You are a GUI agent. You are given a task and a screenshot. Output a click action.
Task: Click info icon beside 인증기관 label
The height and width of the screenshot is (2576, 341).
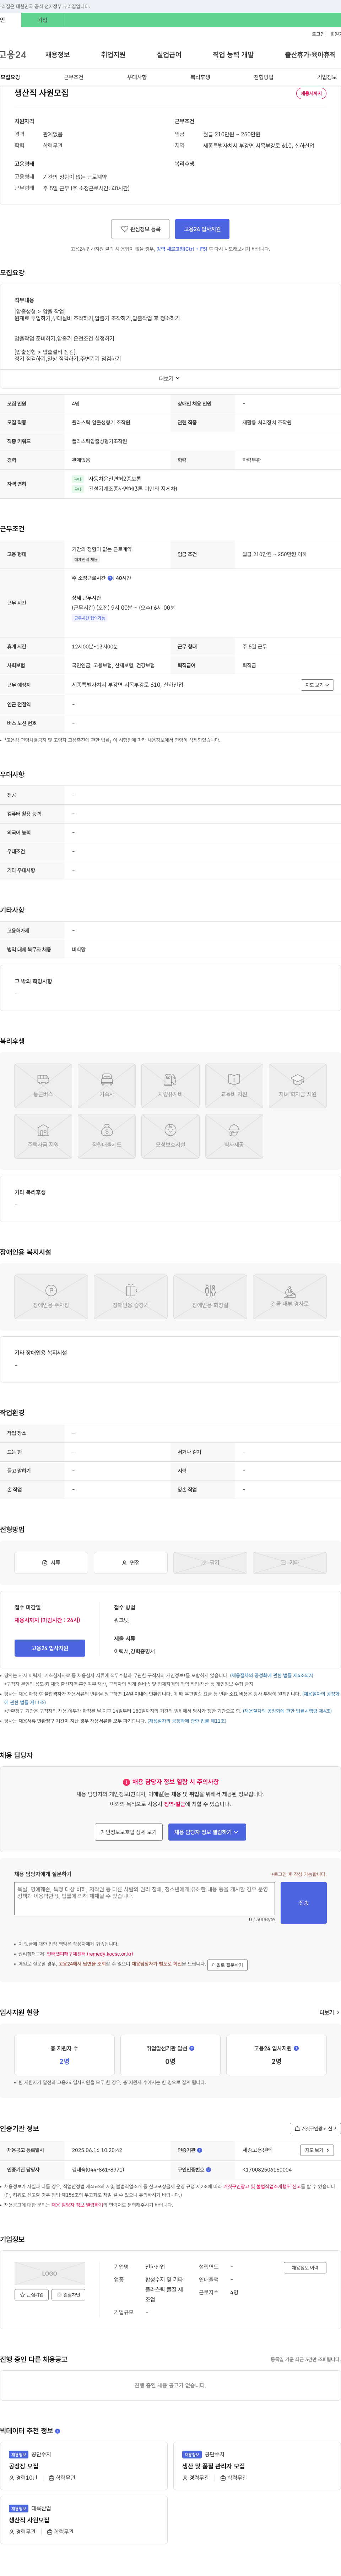[200, 2149]
